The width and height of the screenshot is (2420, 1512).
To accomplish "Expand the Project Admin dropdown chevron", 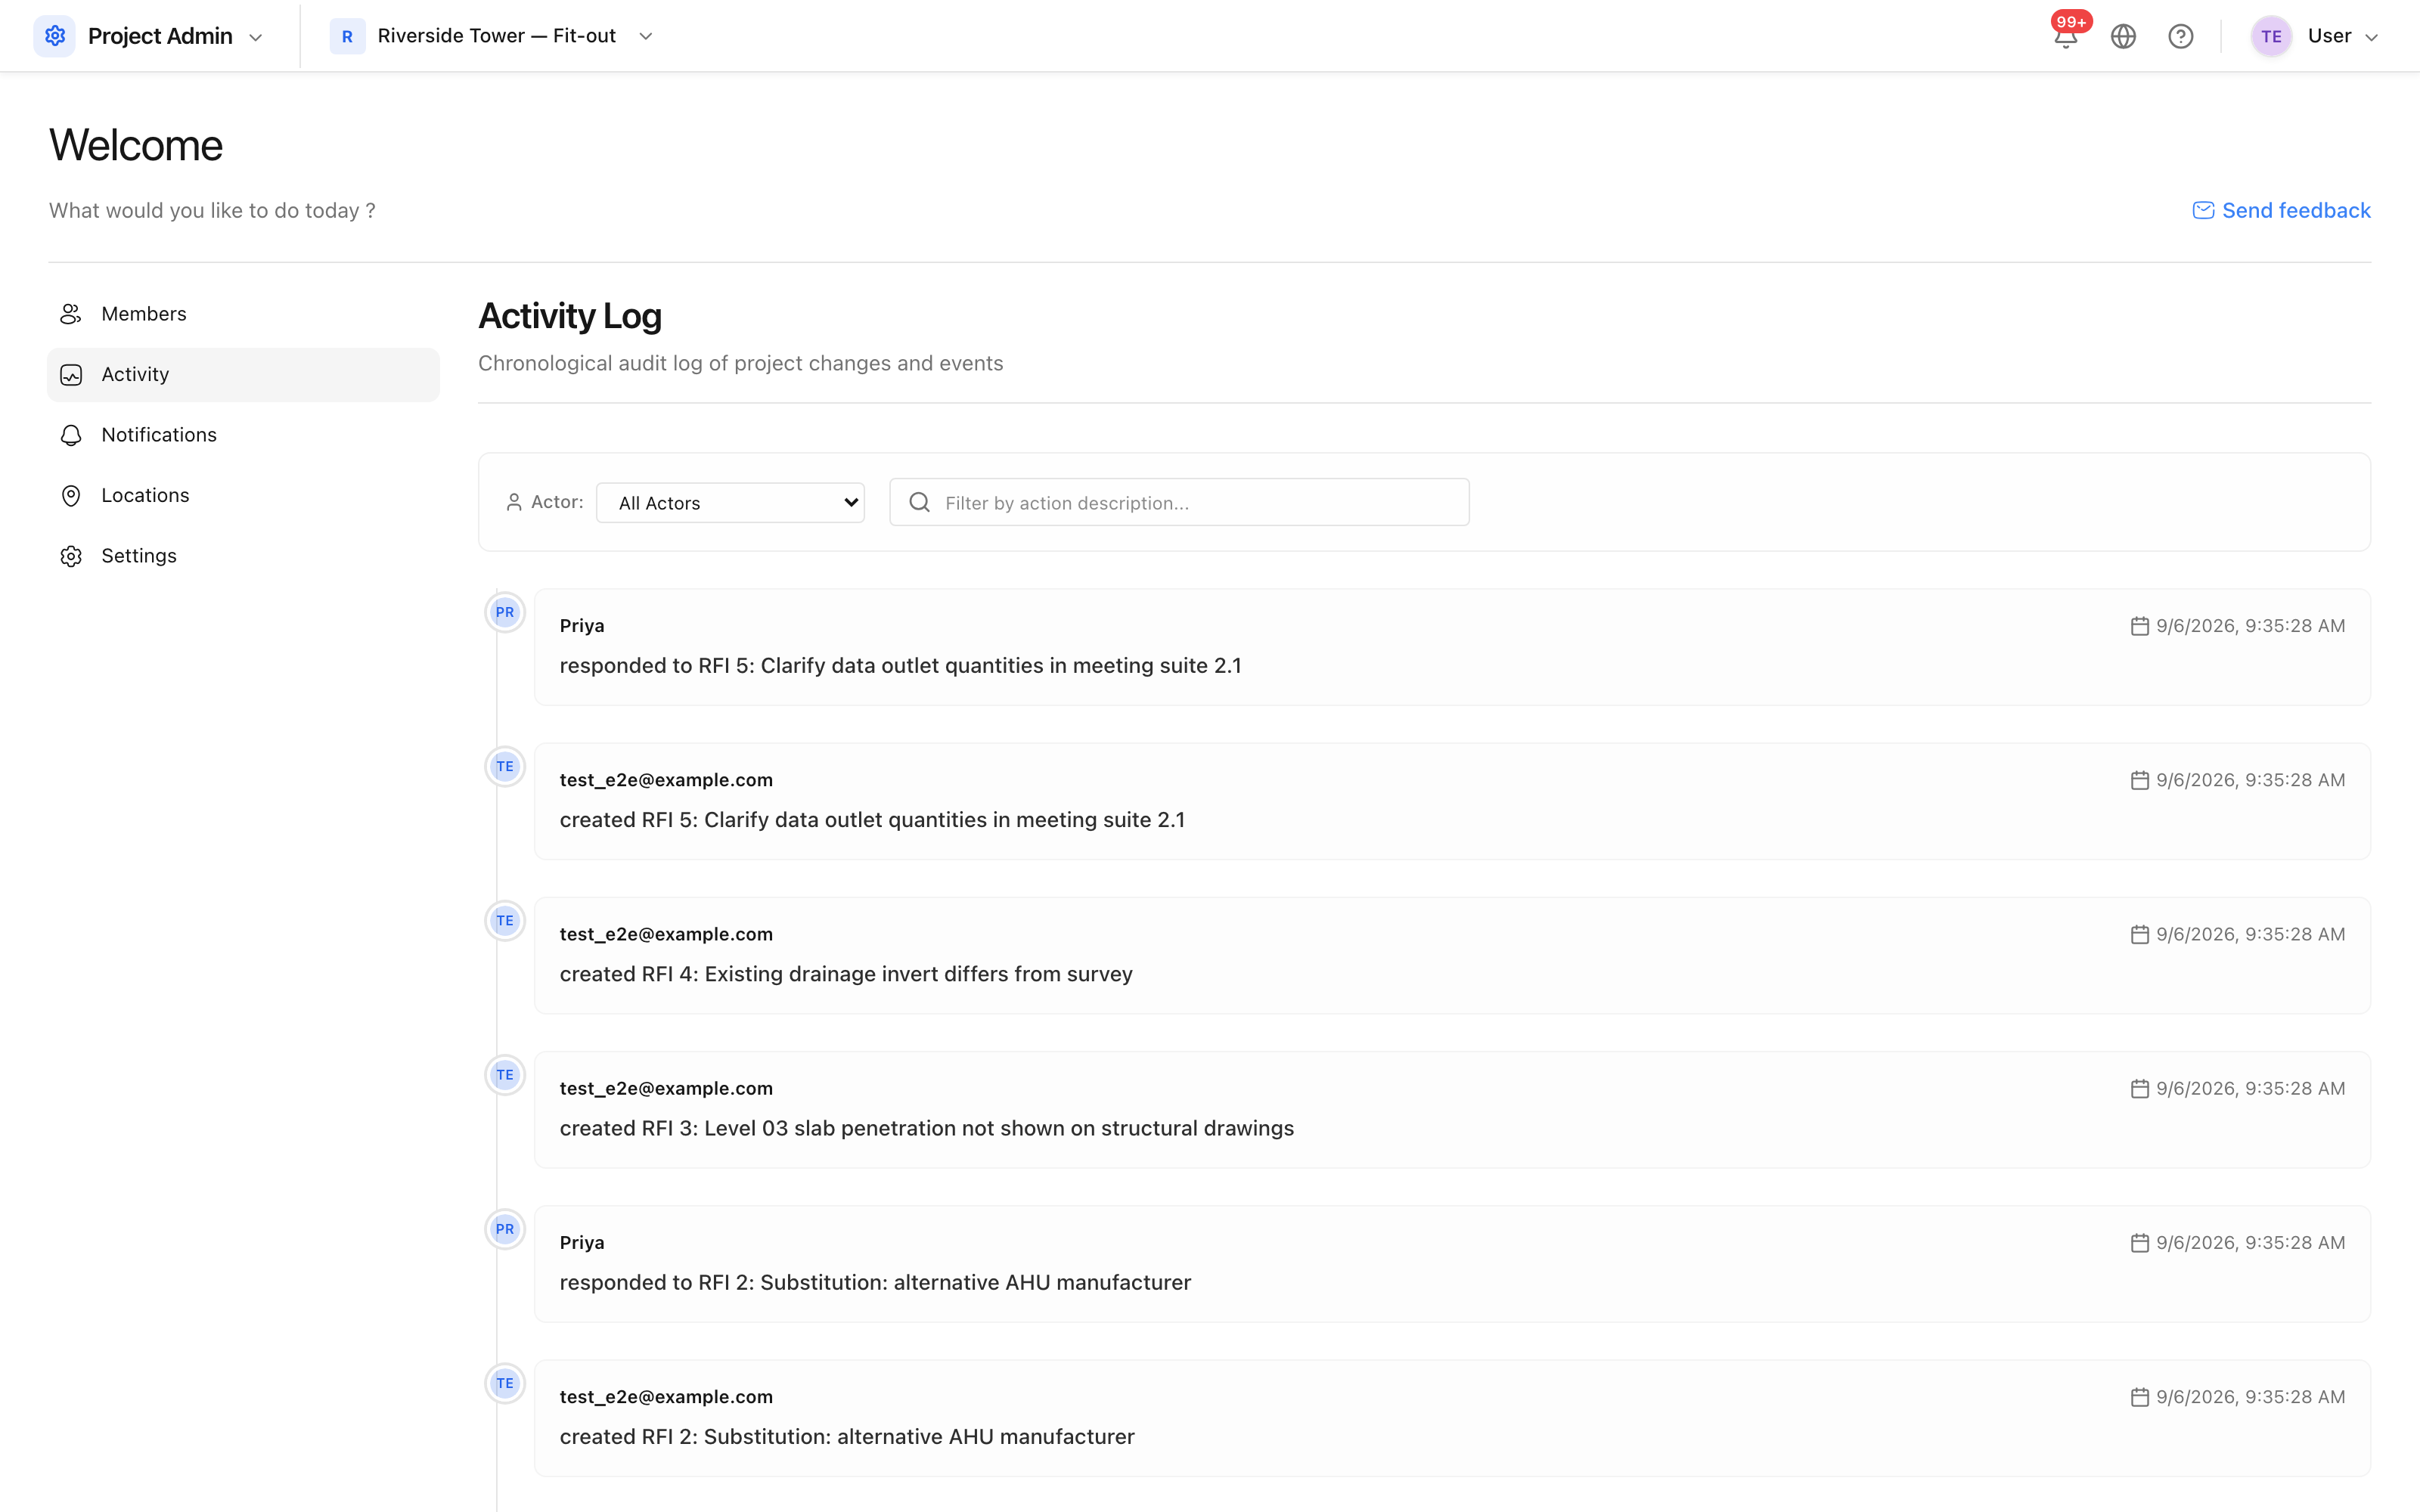I will click(256, 37).
